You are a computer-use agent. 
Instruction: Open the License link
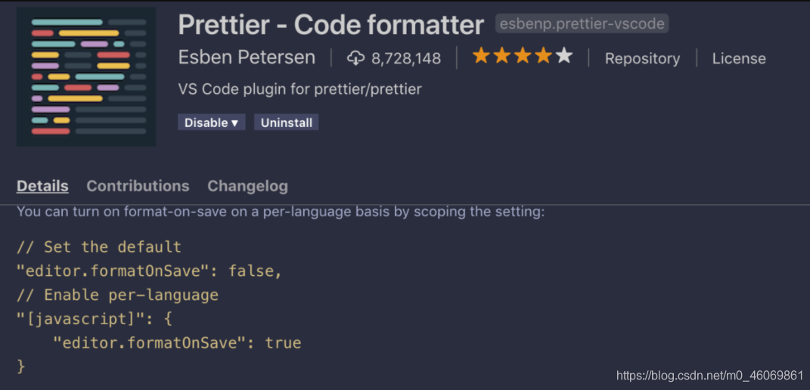[x=739, y=58]
